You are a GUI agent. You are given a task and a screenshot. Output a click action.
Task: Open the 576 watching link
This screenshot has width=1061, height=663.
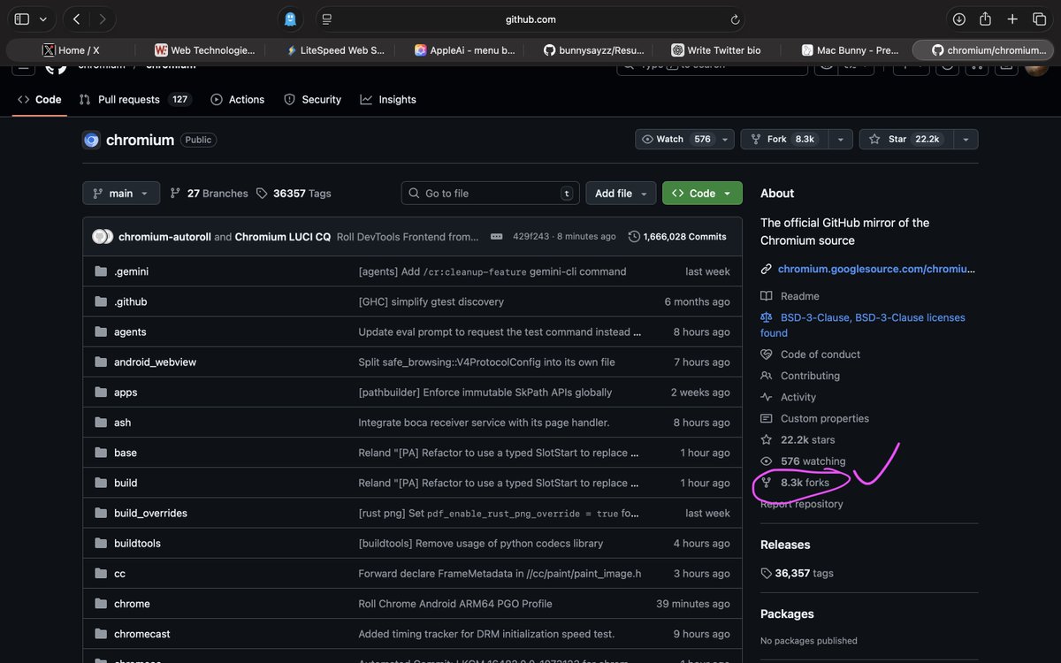(x=803, y=461)
